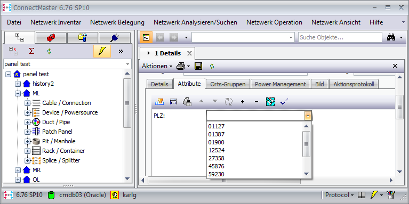The image size is (409, 204).
Task: Switch to the Orts-Gruppen tab
Action: tap(228, 84)
